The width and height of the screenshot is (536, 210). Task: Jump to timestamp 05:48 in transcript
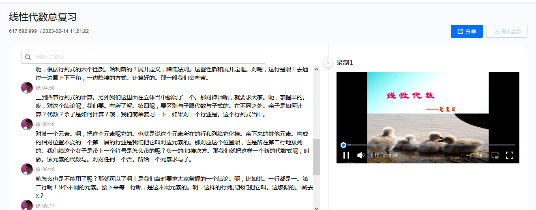[x=48, y=124]
